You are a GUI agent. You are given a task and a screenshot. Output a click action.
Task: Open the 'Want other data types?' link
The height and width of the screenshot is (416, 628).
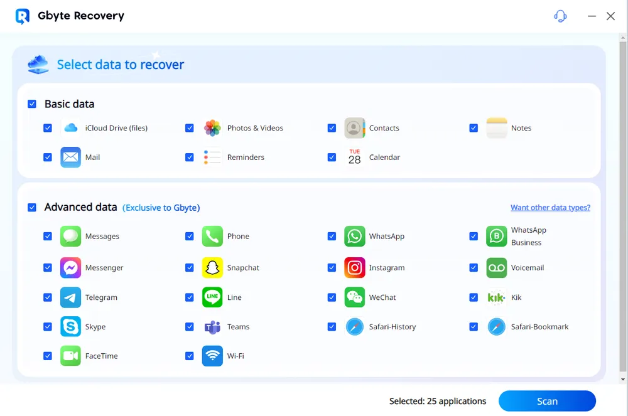[550, 208]
